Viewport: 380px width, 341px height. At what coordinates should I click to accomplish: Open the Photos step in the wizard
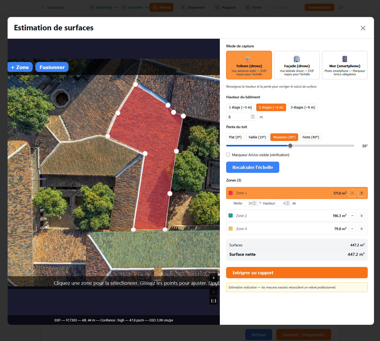click(x=161, y=7)
